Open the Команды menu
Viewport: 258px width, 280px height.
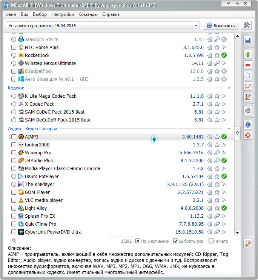pyautogui.click(x=88, y=14)
